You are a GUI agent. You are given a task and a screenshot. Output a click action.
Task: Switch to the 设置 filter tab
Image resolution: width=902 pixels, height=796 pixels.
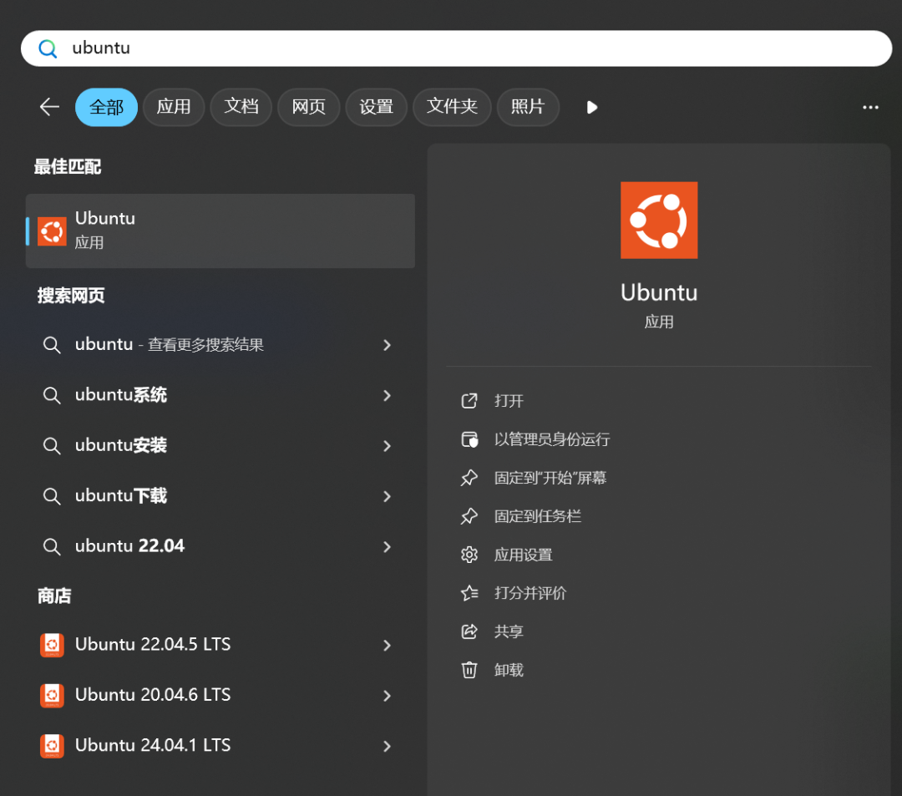pyautogui.click(x=376, y=107)
